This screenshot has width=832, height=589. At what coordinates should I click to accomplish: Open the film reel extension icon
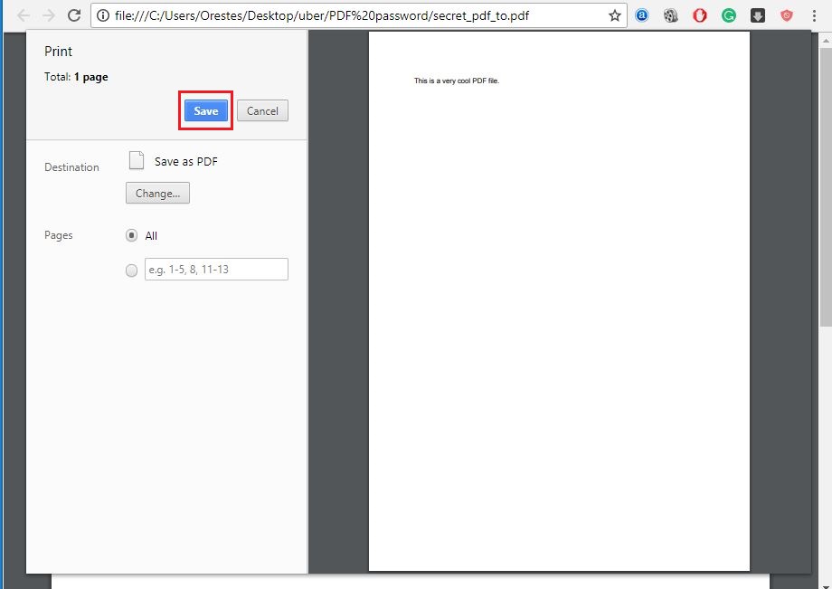(x=671, y=16)
